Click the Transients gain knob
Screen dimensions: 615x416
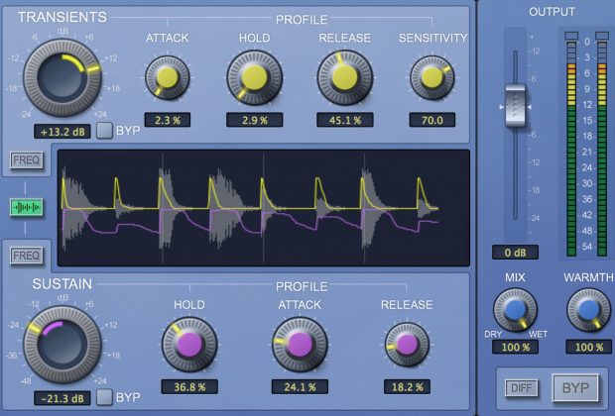point(62,77)
